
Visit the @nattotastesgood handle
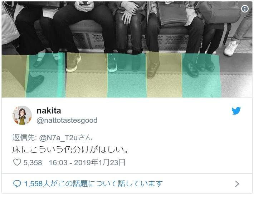67,121
